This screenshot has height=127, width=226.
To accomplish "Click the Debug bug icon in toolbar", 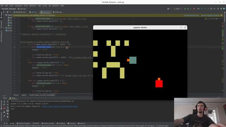I will 188,9.
